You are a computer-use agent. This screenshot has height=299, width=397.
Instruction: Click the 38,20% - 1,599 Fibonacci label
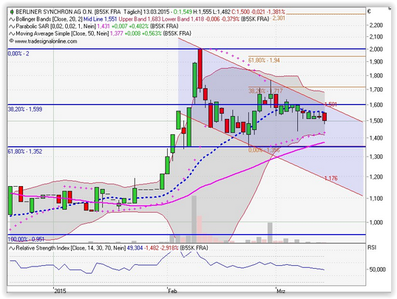coord(25,109)
